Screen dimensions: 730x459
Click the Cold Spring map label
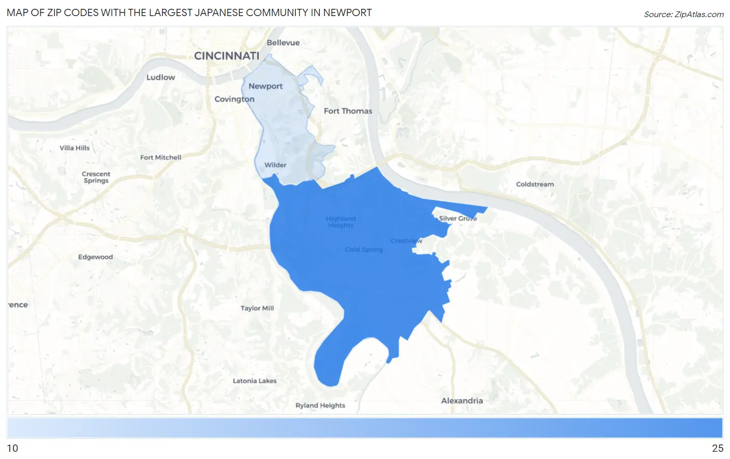(x=363, y=249)
